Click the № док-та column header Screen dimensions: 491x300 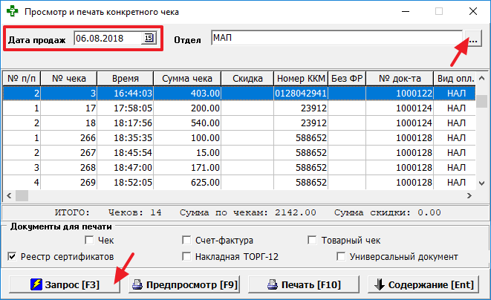(400, 78)
